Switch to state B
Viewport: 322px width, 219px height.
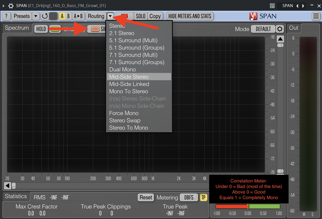(68, 16)
